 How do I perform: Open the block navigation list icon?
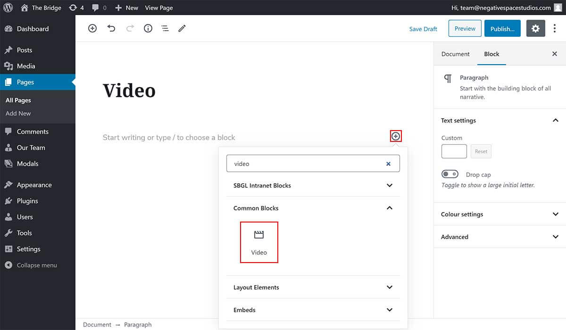click(165, 28)
